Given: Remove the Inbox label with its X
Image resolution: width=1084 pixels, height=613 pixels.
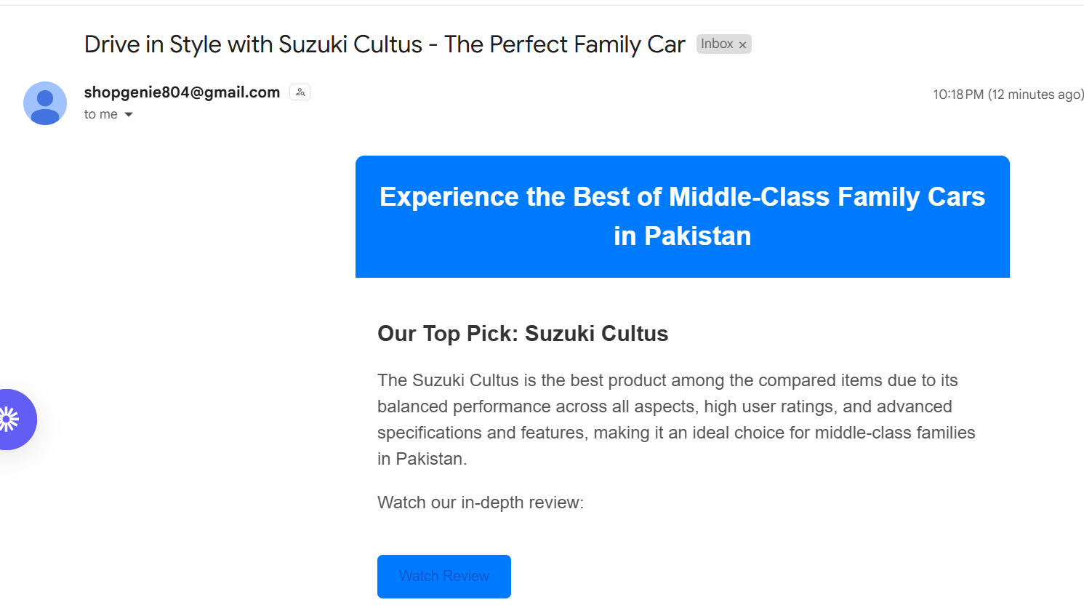Looking at the screenshot, I should point(742,45).
